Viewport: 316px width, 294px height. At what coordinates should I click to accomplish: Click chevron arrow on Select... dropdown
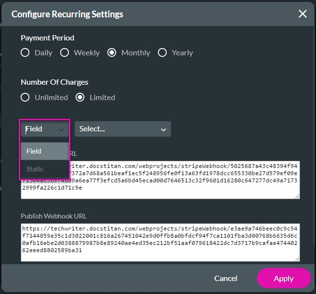click(163, 130)
